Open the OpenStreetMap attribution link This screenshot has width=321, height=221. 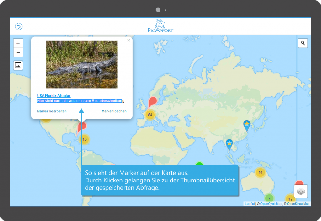298,204
